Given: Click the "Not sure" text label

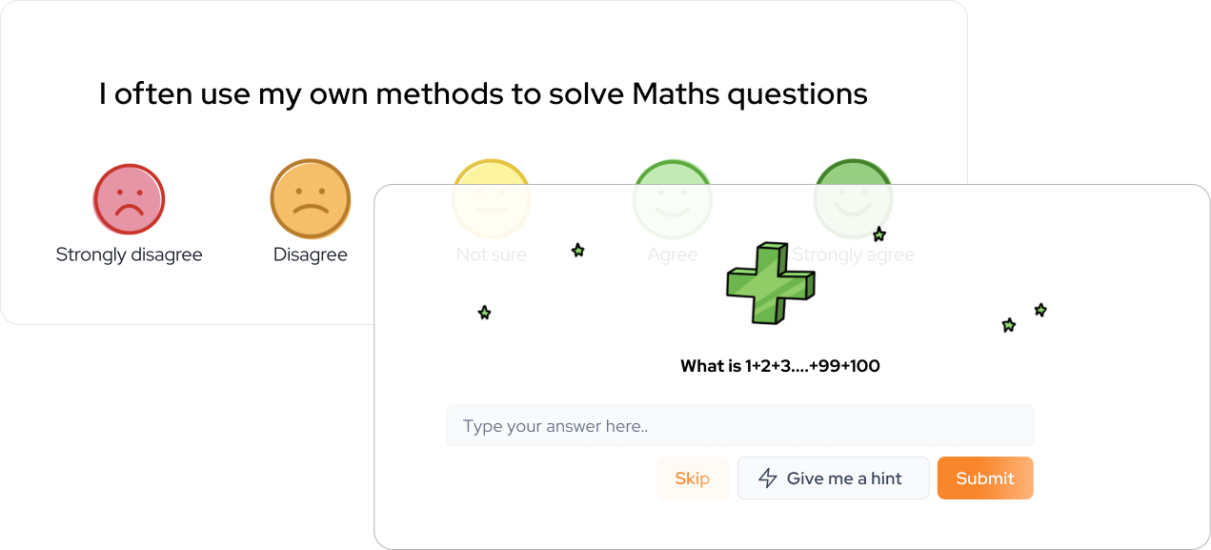Looking at the screenshot, I should [x=491, y=255].
